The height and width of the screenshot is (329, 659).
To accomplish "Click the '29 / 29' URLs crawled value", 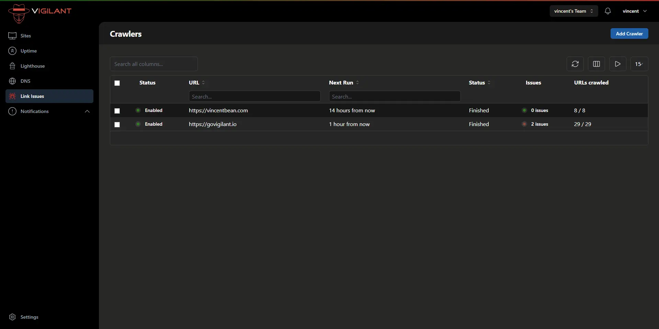I will (x=582, y=124).
